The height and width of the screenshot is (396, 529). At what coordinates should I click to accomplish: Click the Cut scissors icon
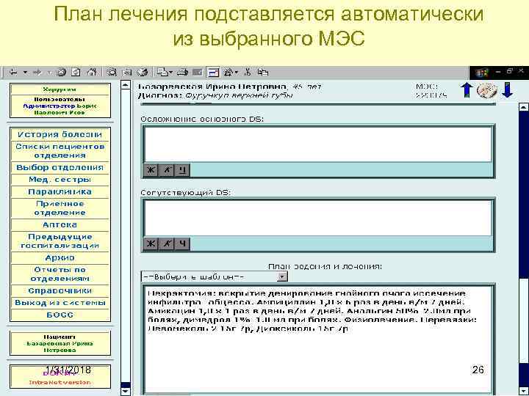(x=248, y=73)
